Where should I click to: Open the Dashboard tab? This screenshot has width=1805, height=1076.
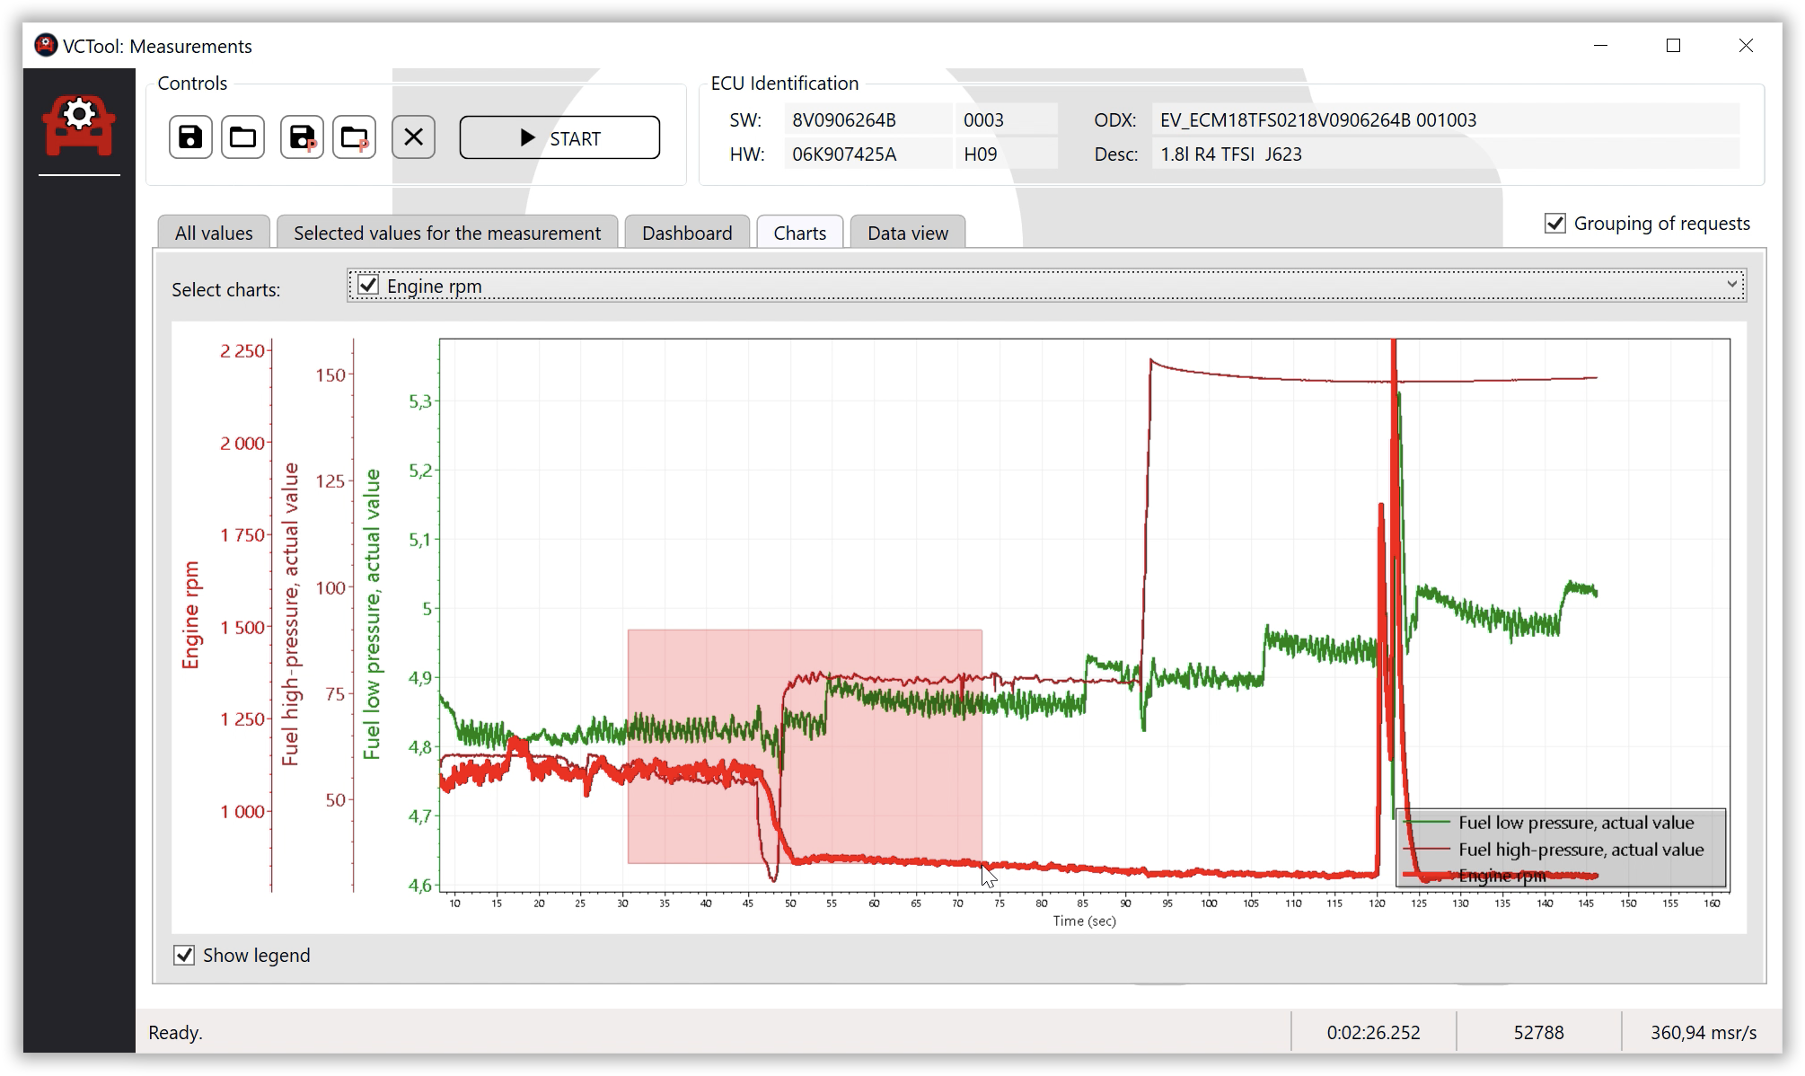(x=687, y=234)
